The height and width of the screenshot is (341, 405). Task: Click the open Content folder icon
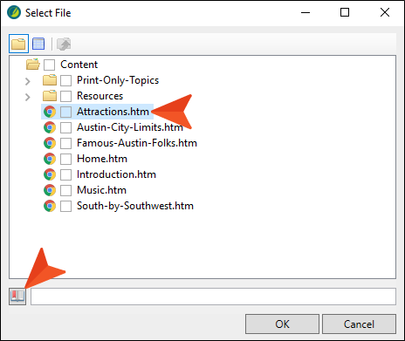click(33, 65)
